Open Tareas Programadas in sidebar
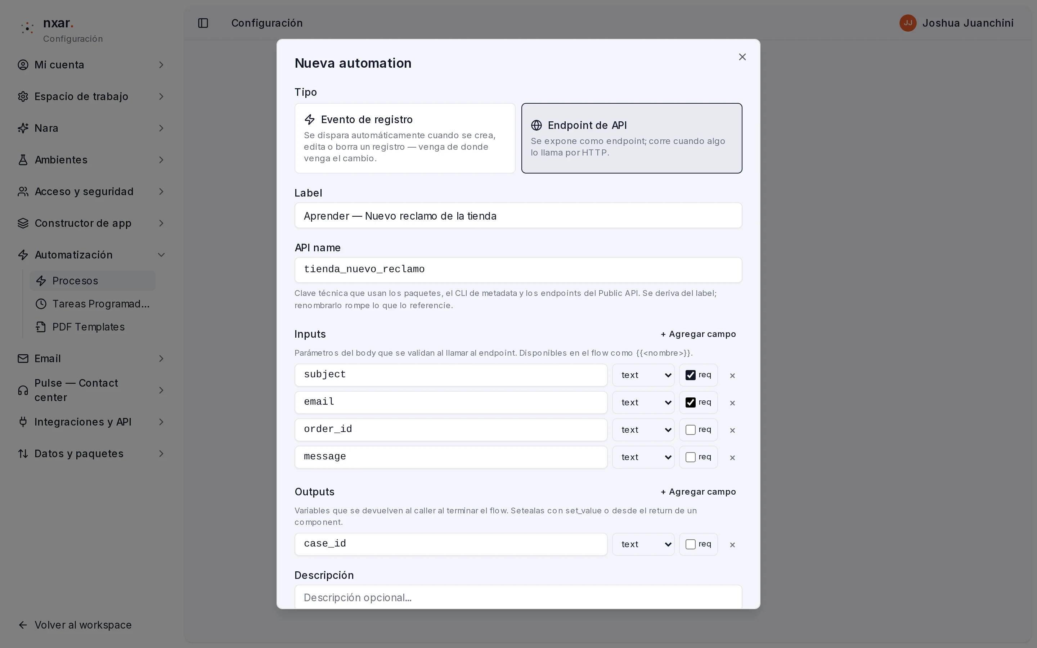Screen dimensions: 1037x648 click(92, 304)
